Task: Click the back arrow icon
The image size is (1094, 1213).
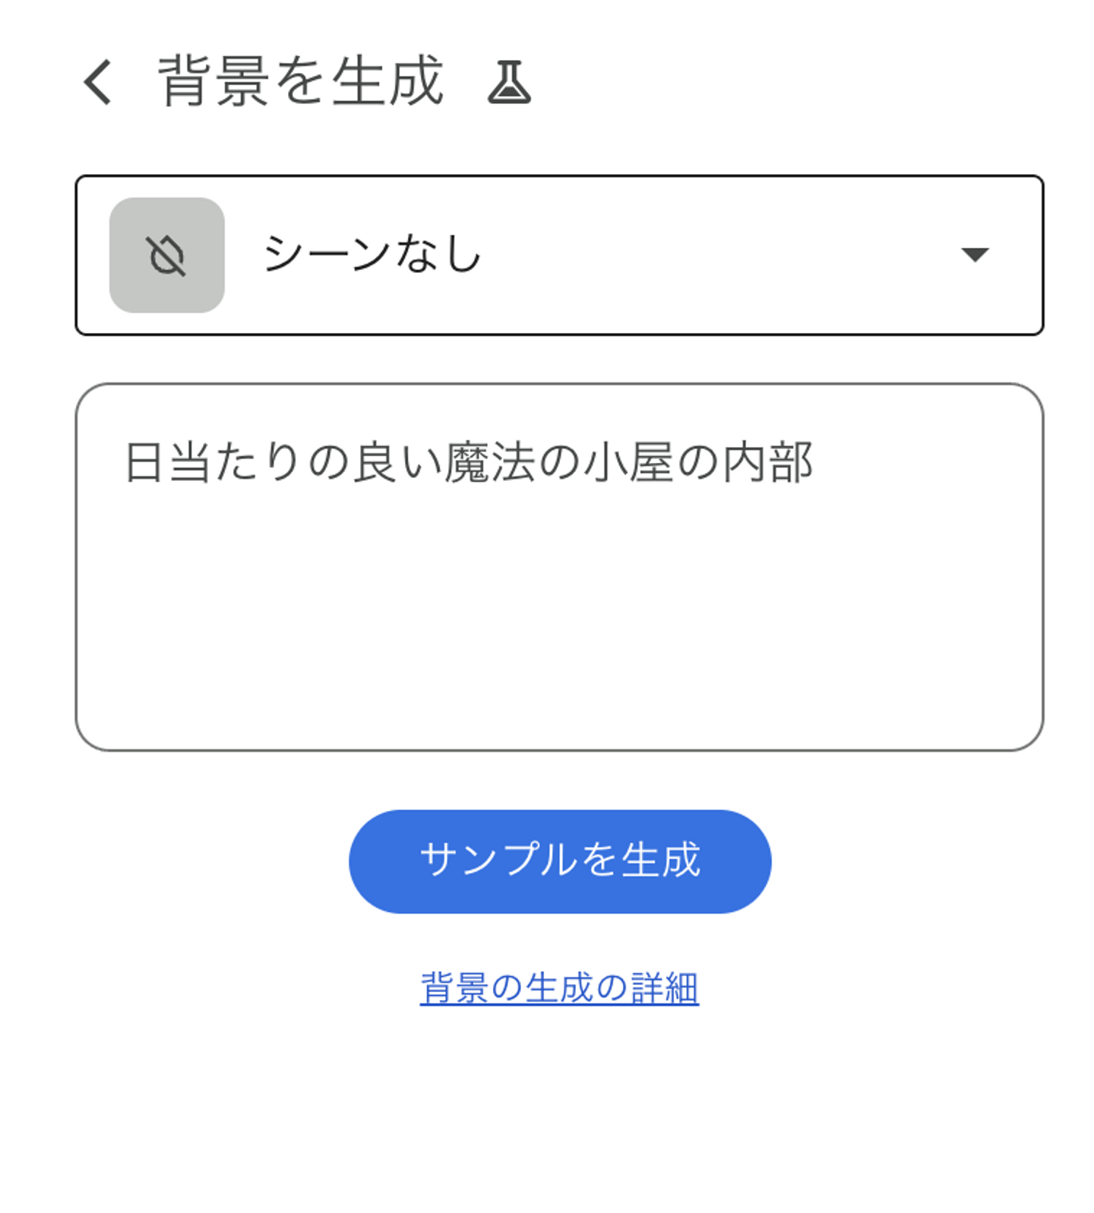Action: tap(99, 82)
